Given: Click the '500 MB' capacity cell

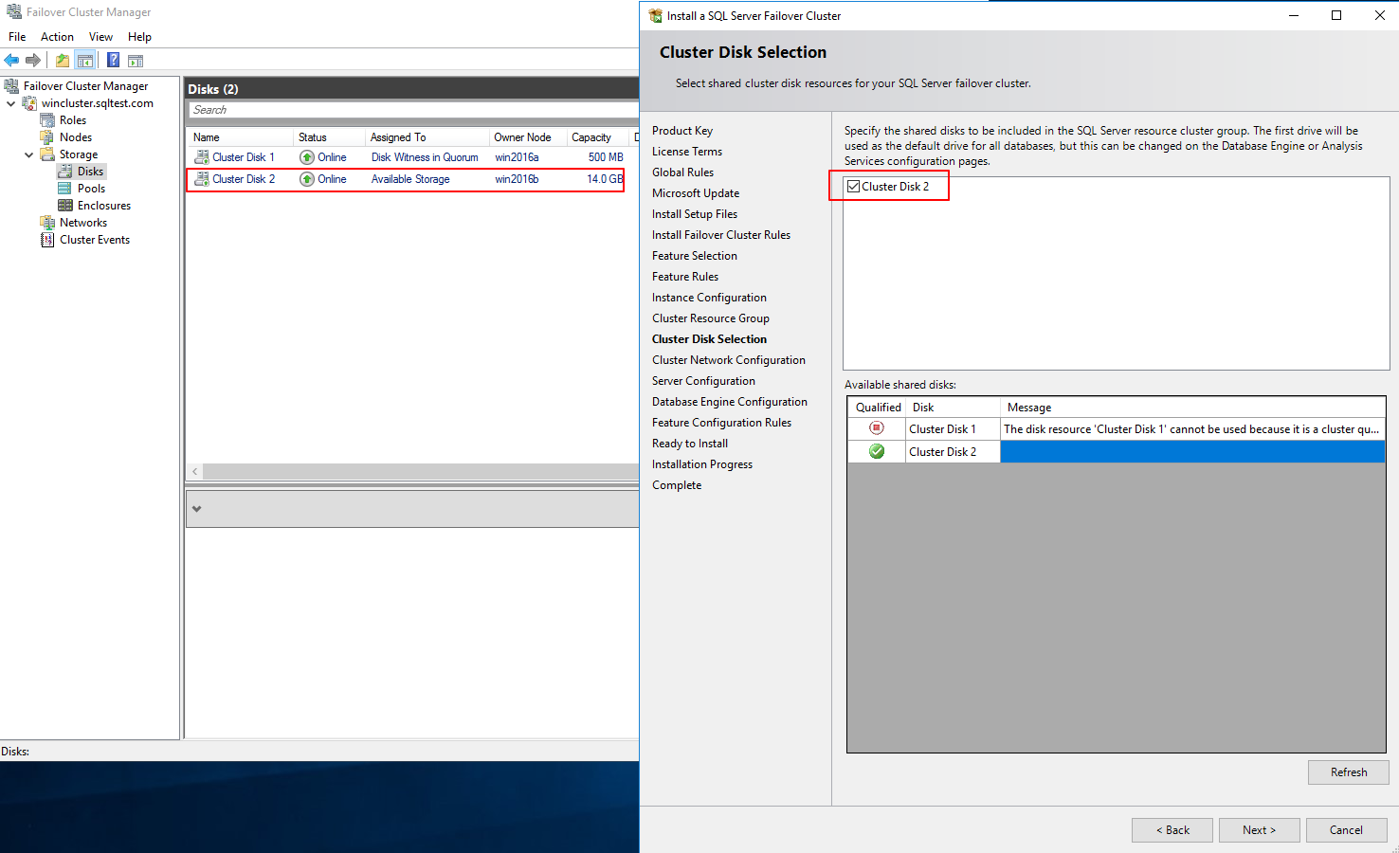Looking at the screenshot, I should pyautogui.click(x=606, y=157).
